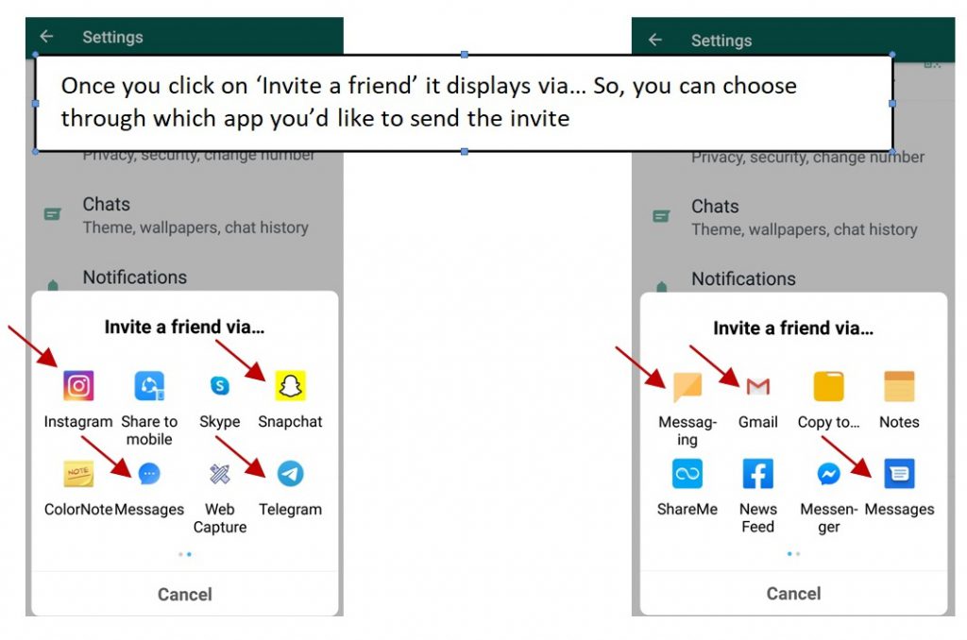The width and height of the screenshot is (967, 640).
Task: Tap the Instagram app icon
Action: pyautogui.click(x=78, y=386)
